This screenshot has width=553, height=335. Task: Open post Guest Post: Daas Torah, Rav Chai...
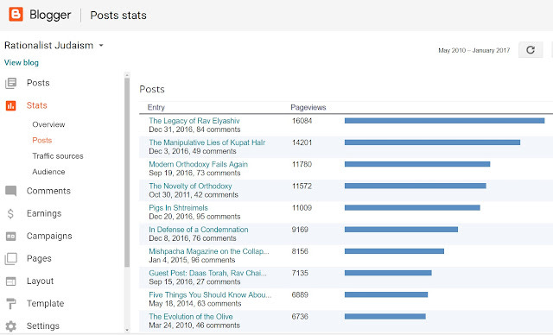pos(207,274)
